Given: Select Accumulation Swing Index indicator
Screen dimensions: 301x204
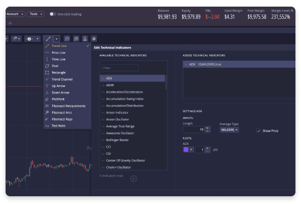Looking at the screenshot, I should coord(132,99).
